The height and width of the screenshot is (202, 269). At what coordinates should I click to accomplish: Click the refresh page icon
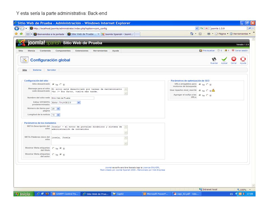[201, 28]
